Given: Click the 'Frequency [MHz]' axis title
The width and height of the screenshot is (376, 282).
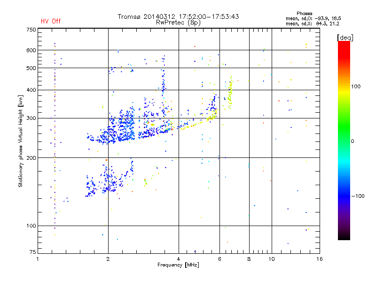Looking at the screenshot, I should 178,265.
